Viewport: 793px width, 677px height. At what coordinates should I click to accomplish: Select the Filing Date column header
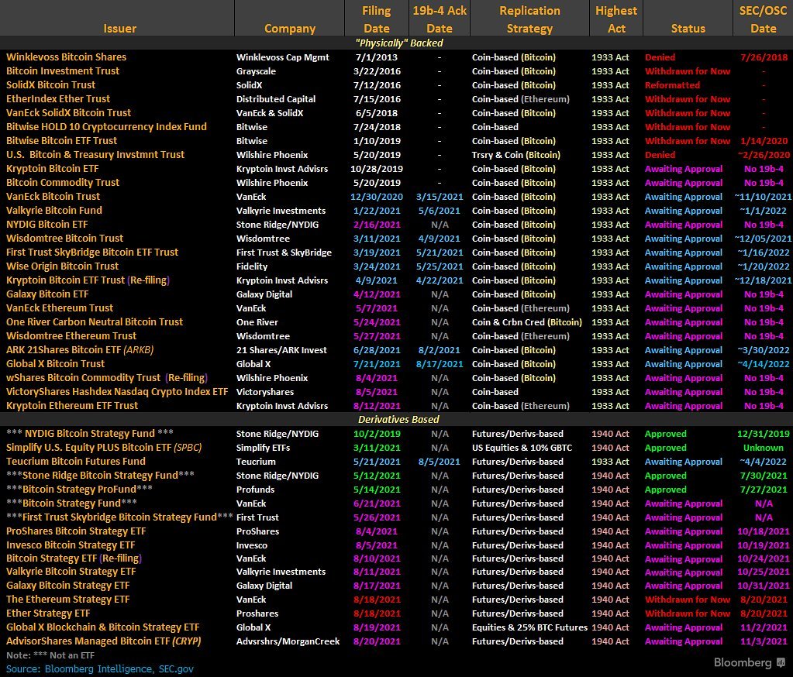376,19
